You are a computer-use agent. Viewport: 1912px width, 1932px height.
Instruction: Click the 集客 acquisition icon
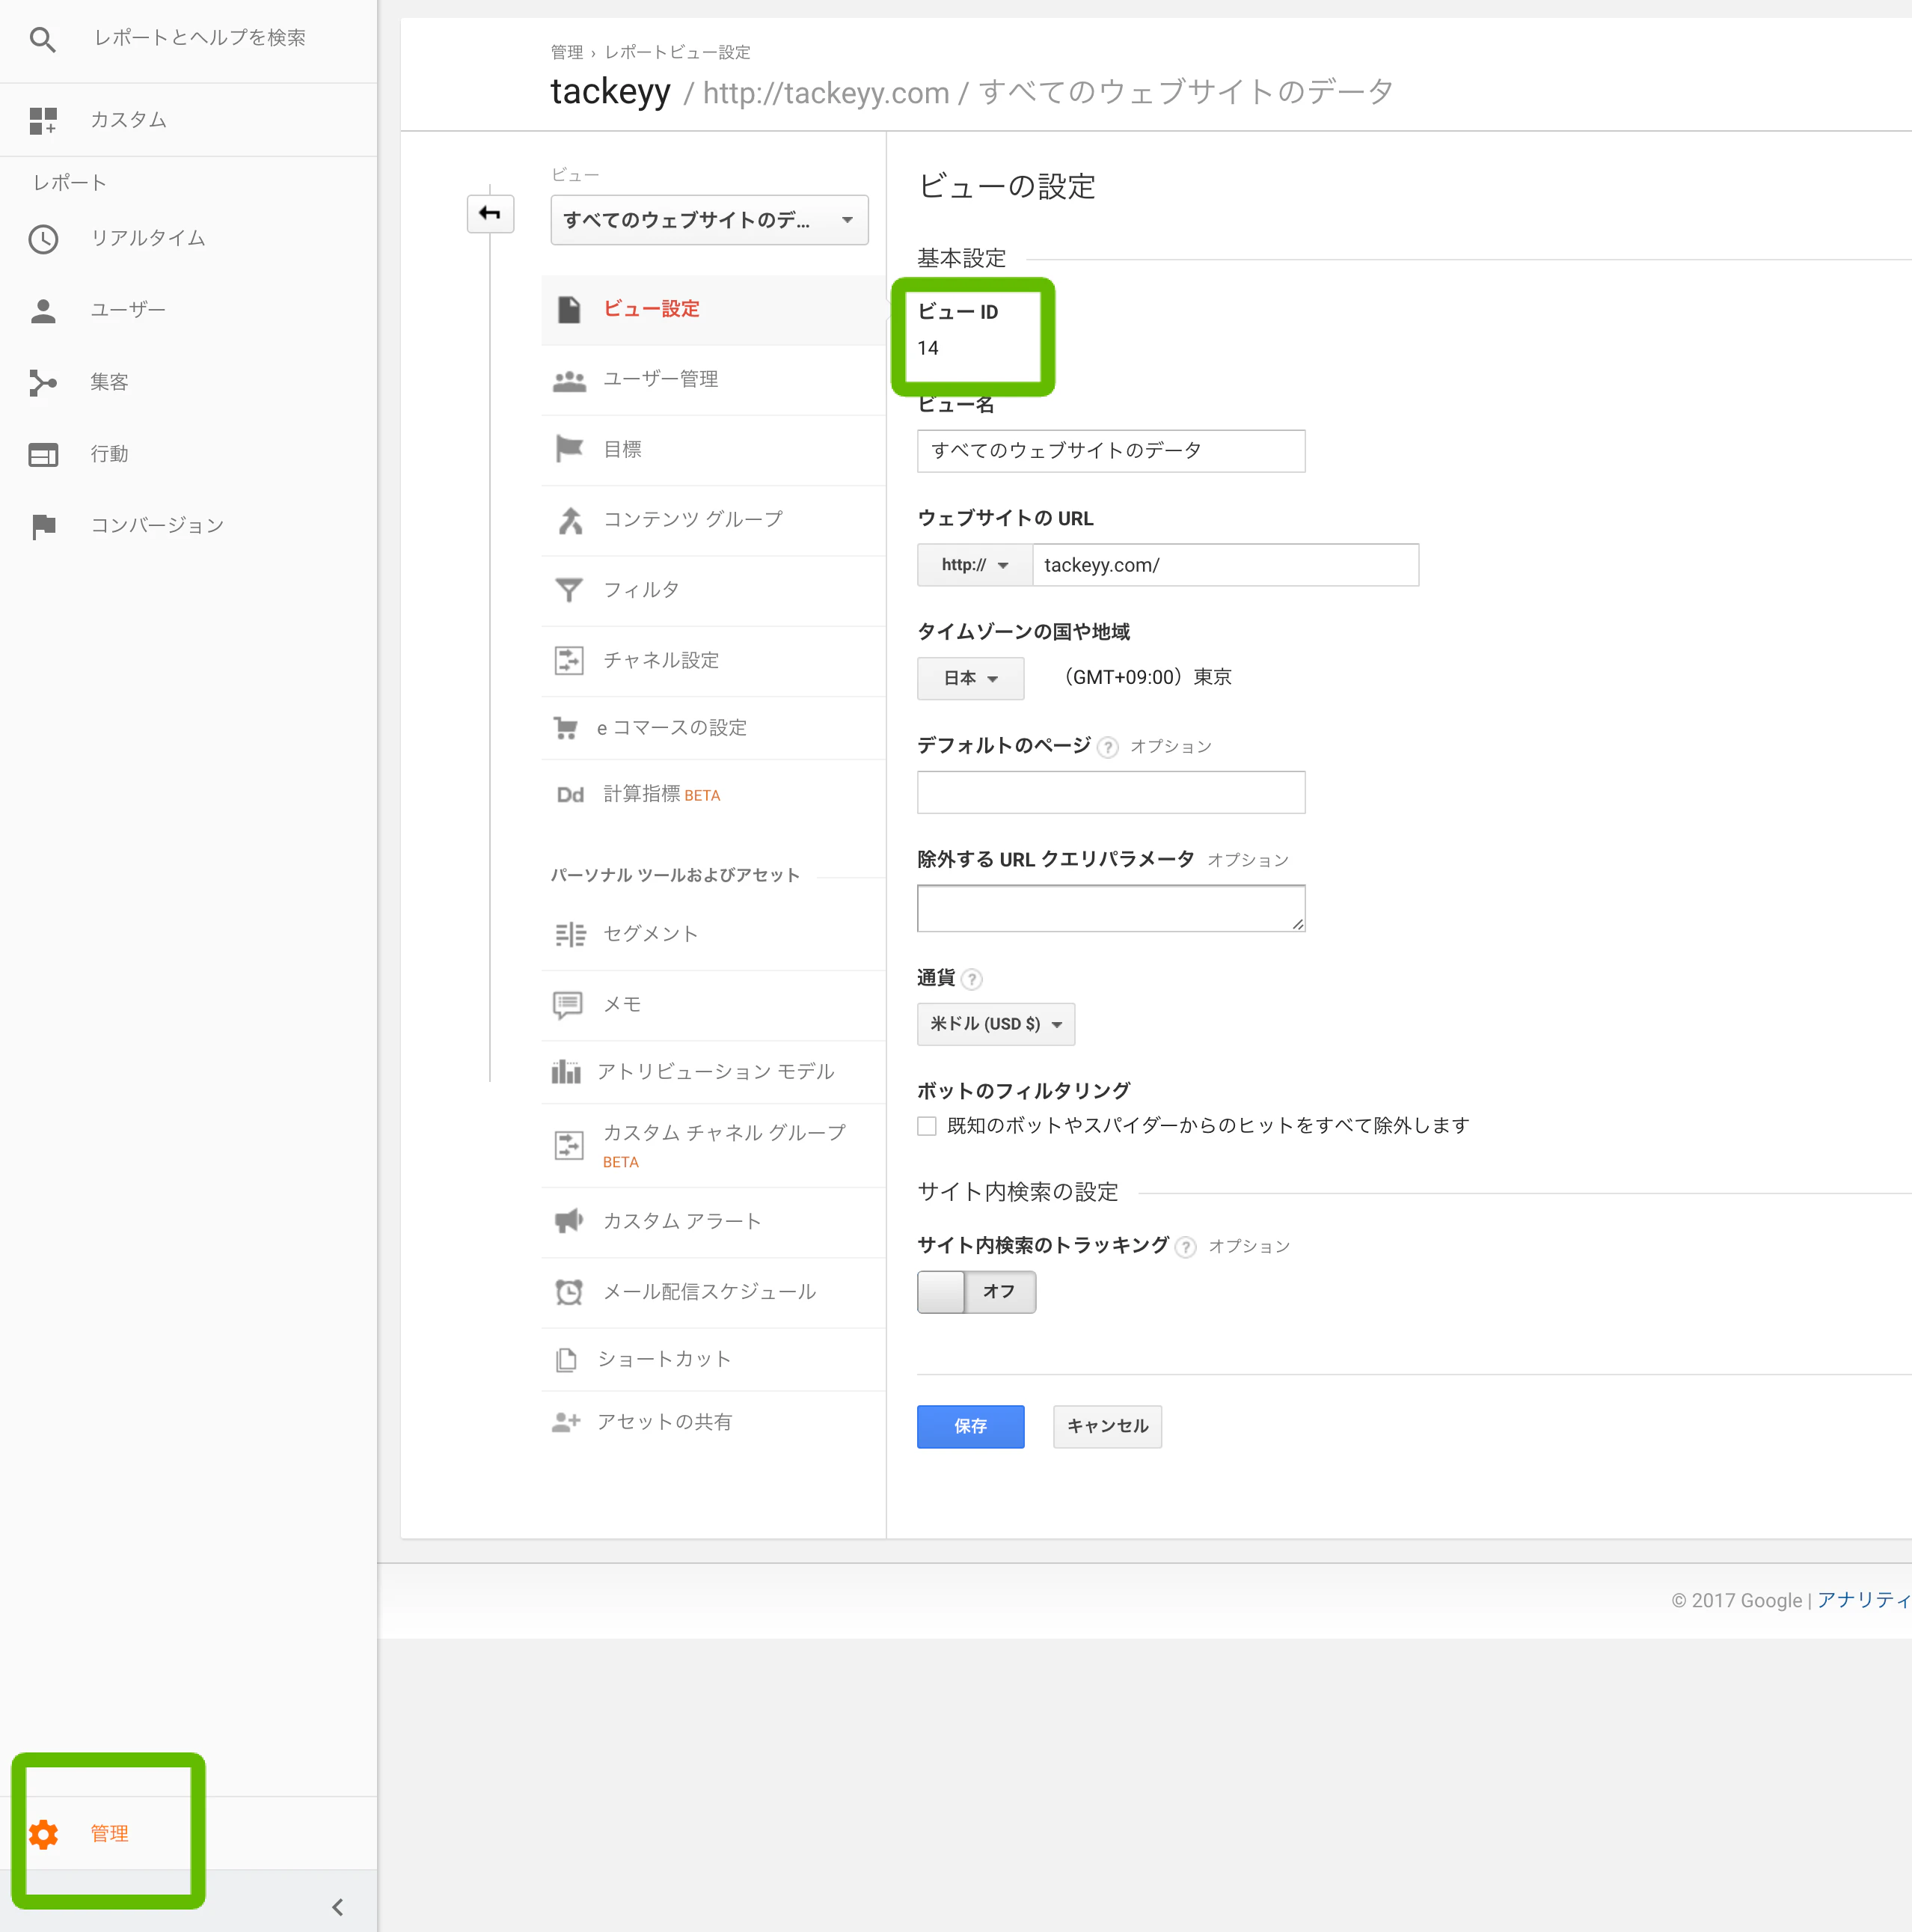pyautogui.click(x=43, y=383)
